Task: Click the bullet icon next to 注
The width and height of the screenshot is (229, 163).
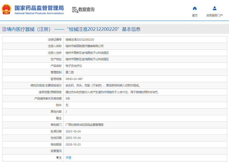Action: click(x=57, y=158)
